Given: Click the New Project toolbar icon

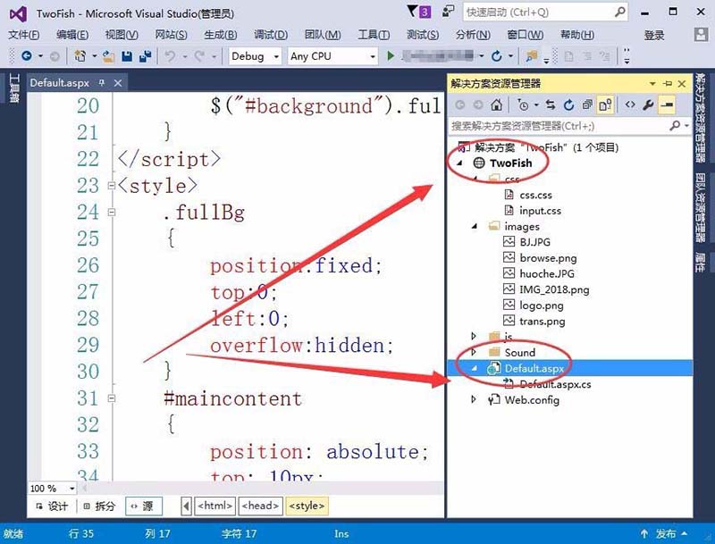Looking at the screenshot, I should click(80, 56).
